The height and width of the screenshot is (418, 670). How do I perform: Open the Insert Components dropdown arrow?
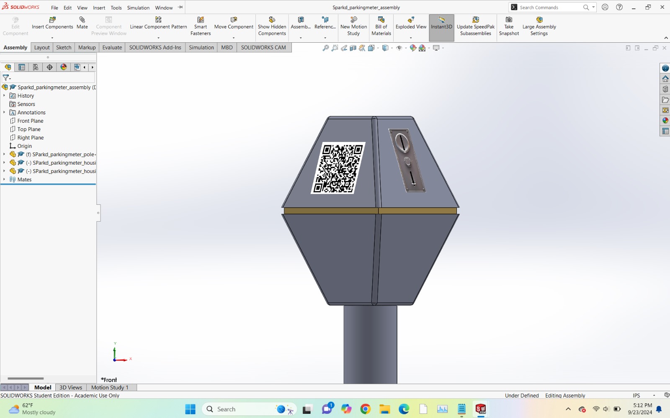(52, 38)
